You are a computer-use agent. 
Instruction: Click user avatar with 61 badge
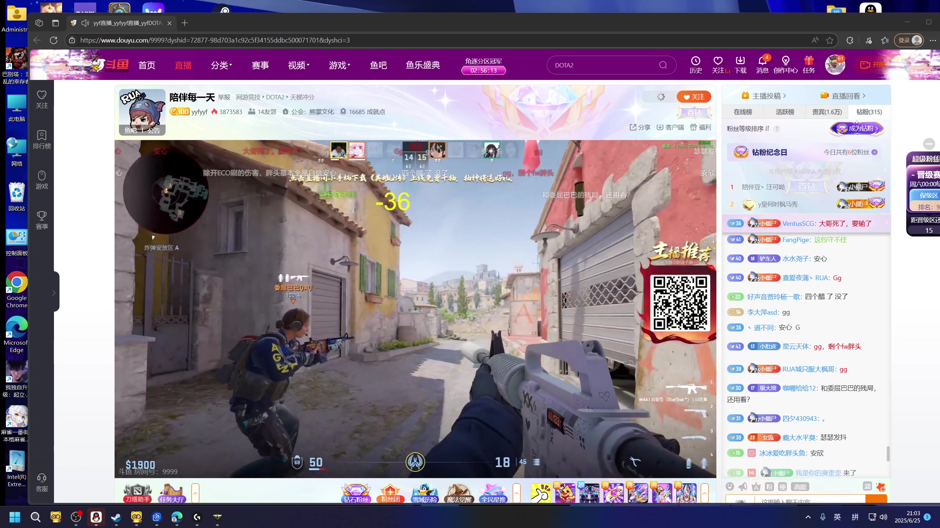pos(835,65)
